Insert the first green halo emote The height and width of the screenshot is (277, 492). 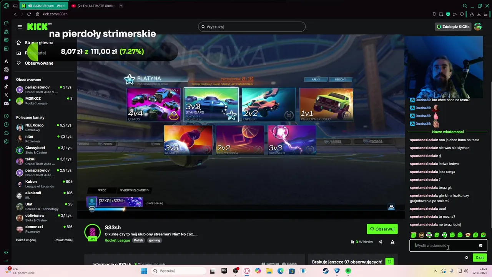click(x=414, y=235)
